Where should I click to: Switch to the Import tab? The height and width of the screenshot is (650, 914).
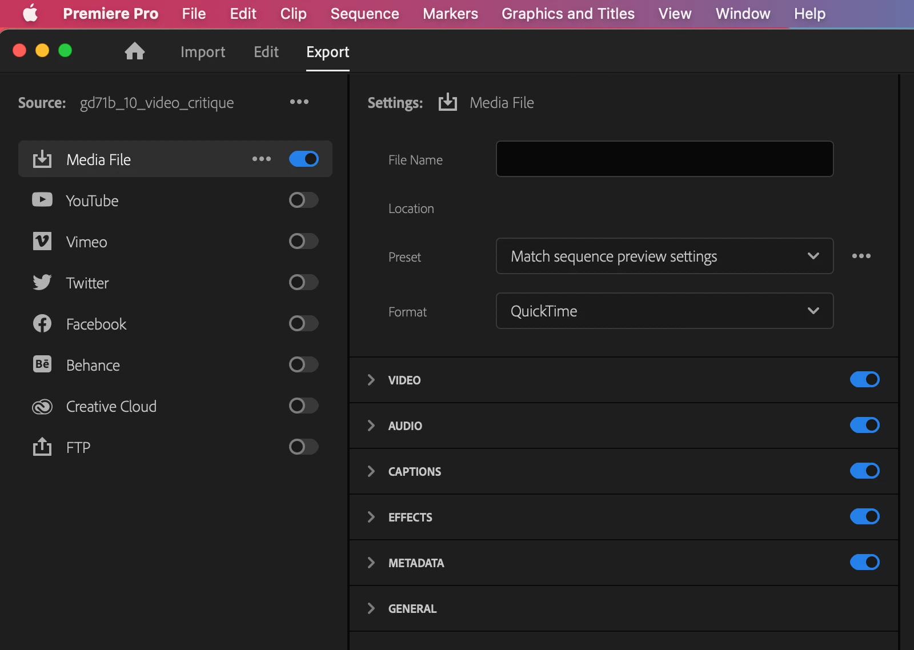[203, 52]
